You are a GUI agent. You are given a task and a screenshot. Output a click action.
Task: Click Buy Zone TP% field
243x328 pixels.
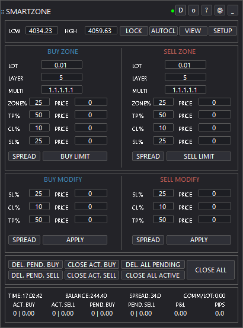[x=39, y=115]
